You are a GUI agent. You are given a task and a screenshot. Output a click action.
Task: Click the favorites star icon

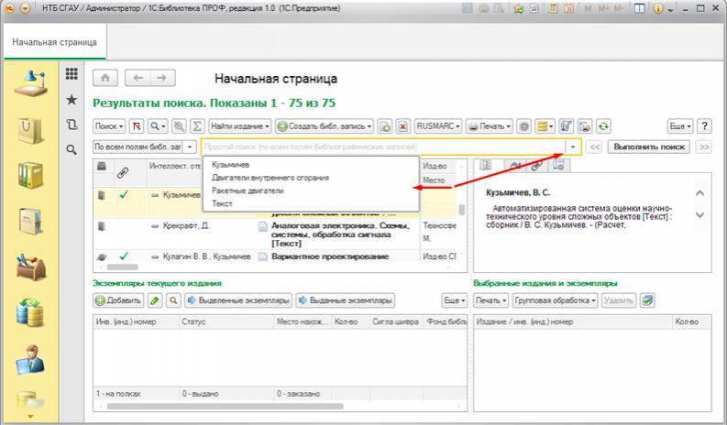[72, 100]
